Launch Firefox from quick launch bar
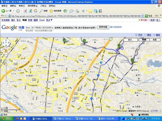 click(x=18, y=119)
